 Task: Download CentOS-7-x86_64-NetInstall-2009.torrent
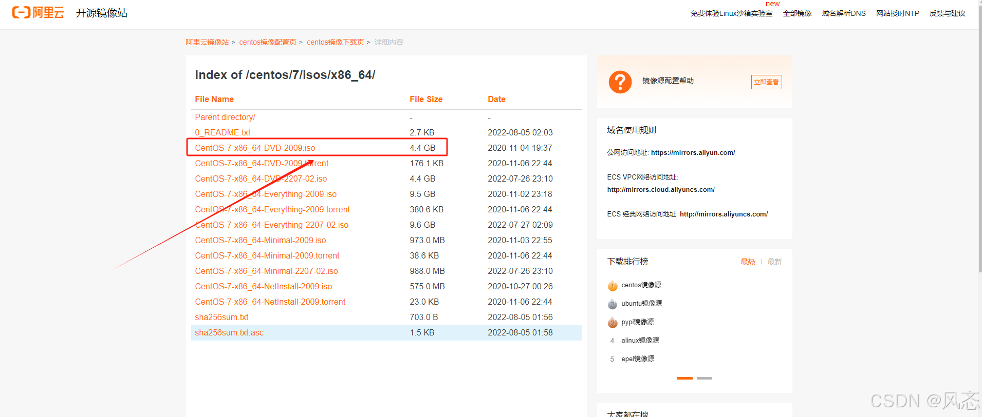click(270, 302)
